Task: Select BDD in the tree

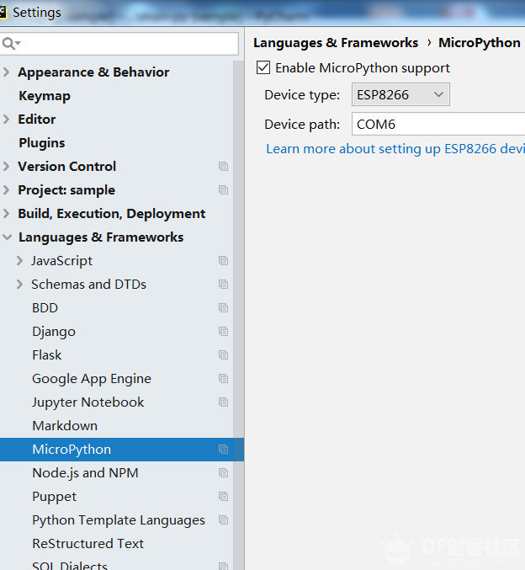Action: [45, 308]
